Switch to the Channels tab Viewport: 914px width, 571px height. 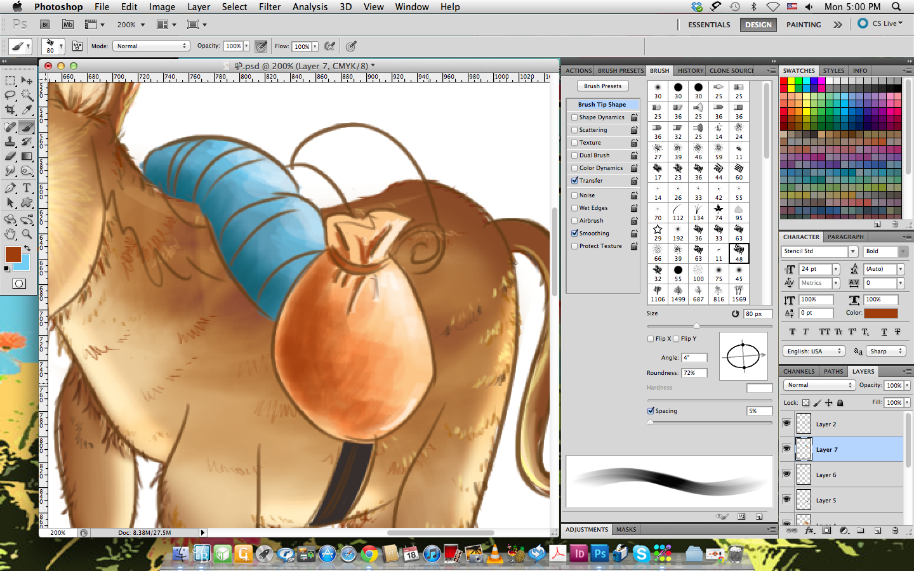(x=798, y=372)
